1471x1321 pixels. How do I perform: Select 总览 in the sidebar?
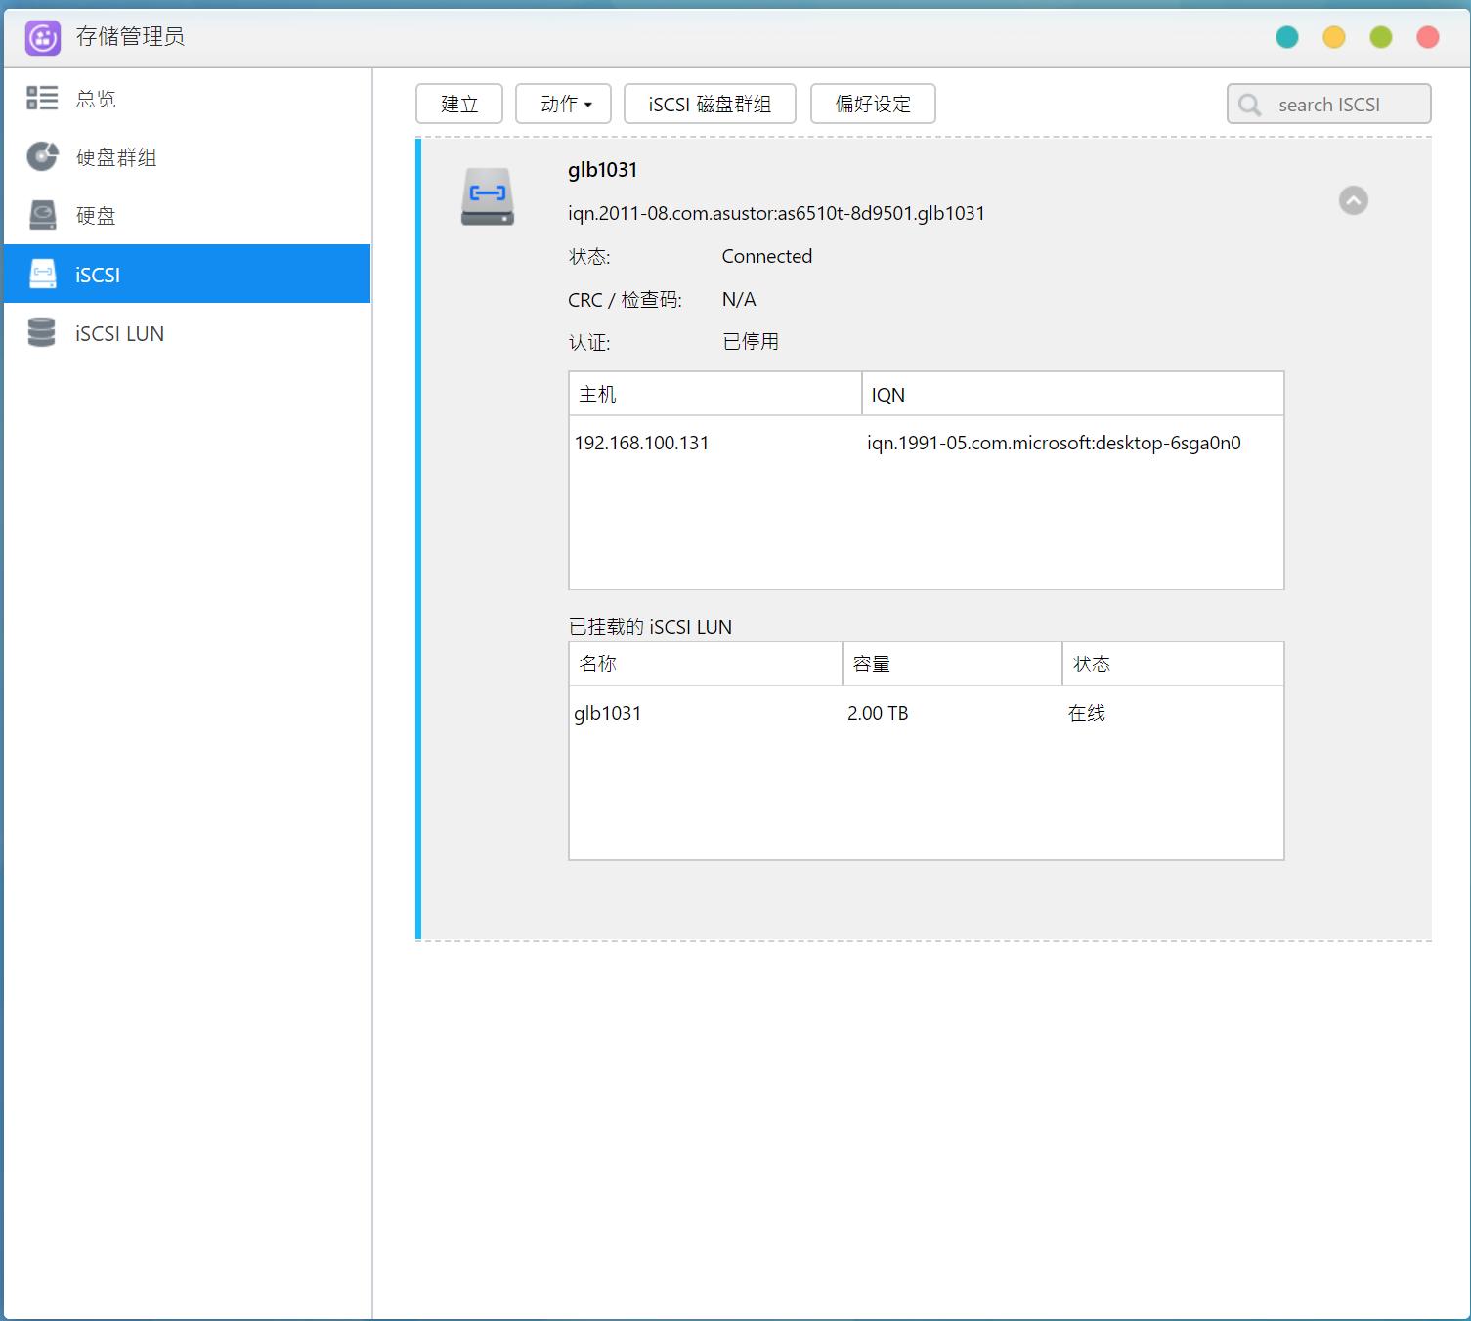click(96, 98)
